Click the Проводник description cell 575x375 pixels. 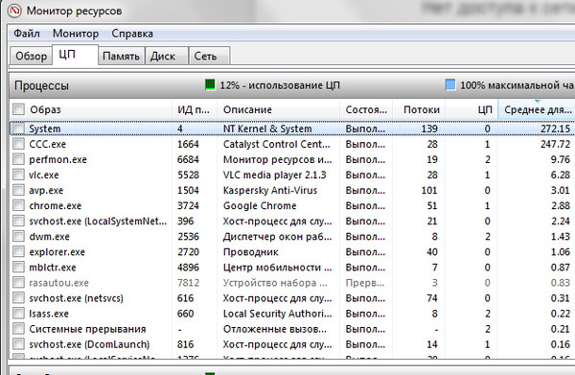point(251,252)
